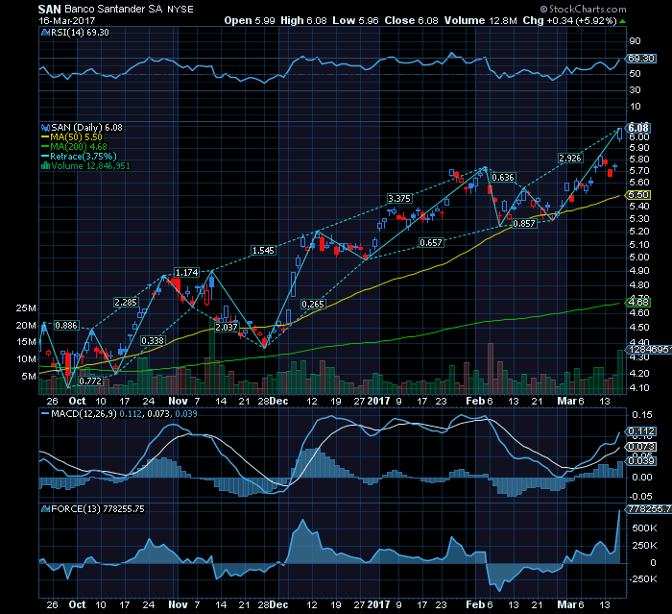Screen dimensions: 672x614
Task: Click the Close 6.08 value in header
Action: [412, 20]
